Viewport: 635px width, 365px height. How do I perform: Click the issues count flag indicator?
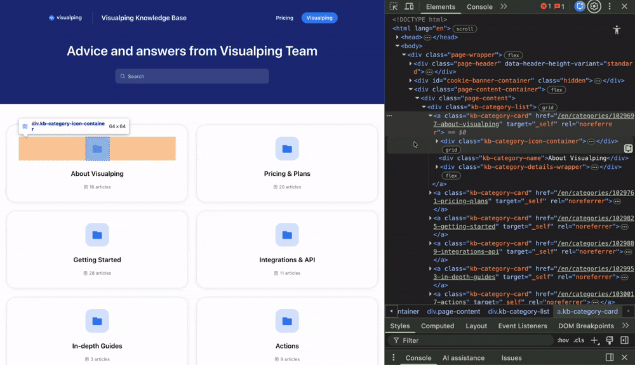(x=559, y=6)
